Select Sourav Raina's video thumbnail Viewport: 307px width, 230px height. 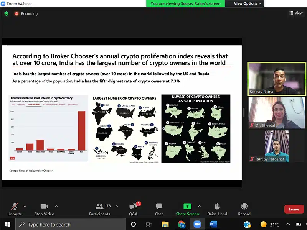(276, 79)
